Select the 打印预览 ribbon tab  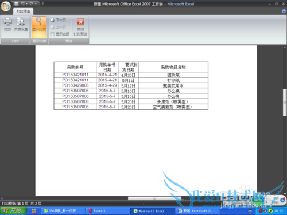pyautogui.click(x=23, y=11)
